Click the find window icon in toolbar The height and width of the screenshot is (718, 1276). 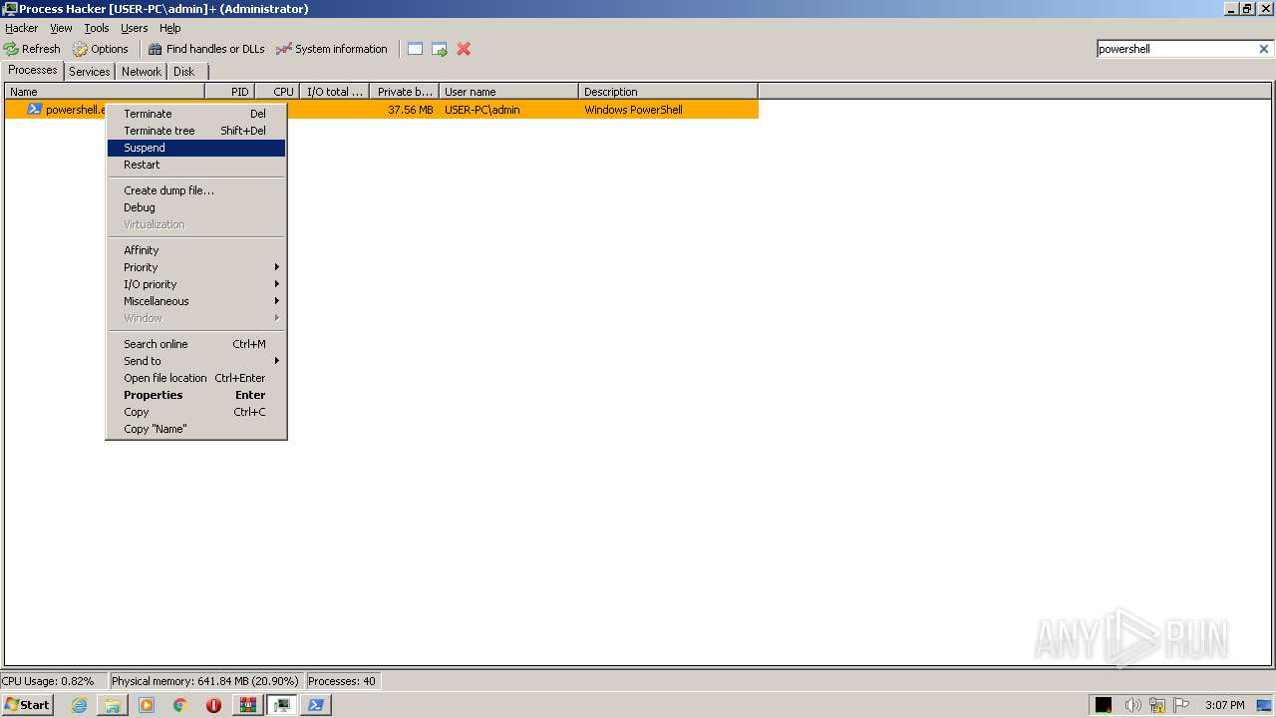coord(415,49)
